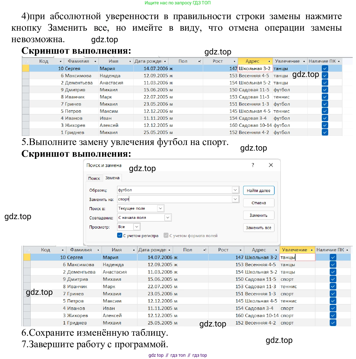This screenshot has height=359, width=356.
Task: Click Код column header in upper table
Action: point(44,61)
